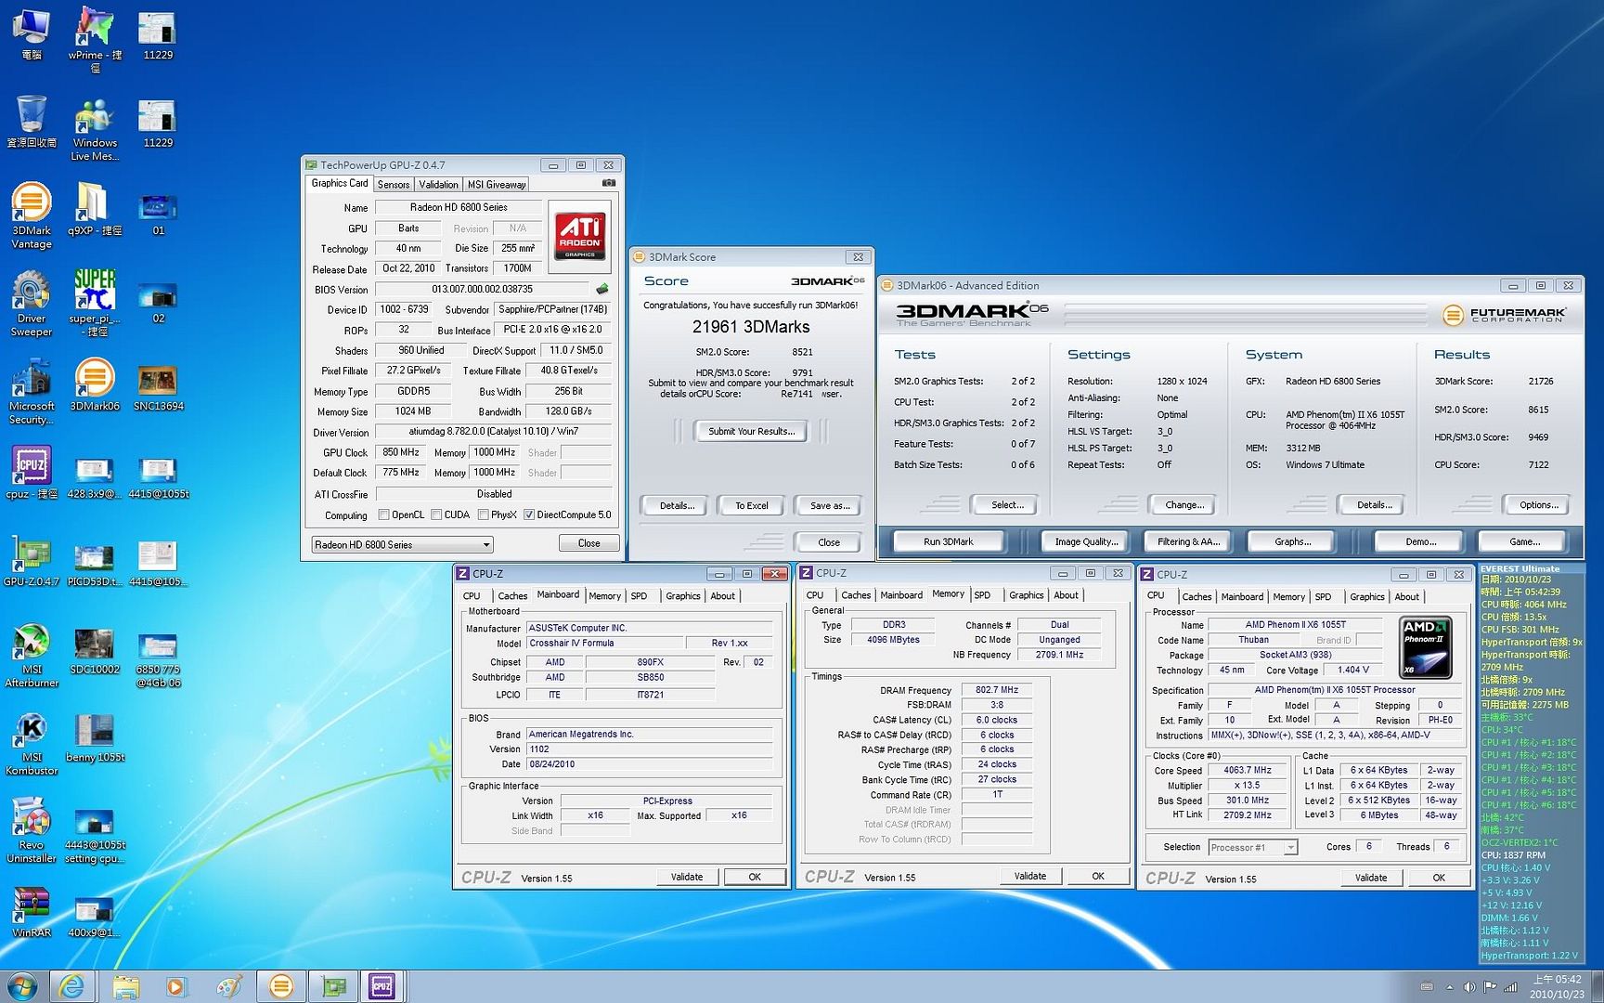Viewport: 1604px width, 1003px height.
Task: Click the BIOS version save chip icon
Action: click(601, 289)
